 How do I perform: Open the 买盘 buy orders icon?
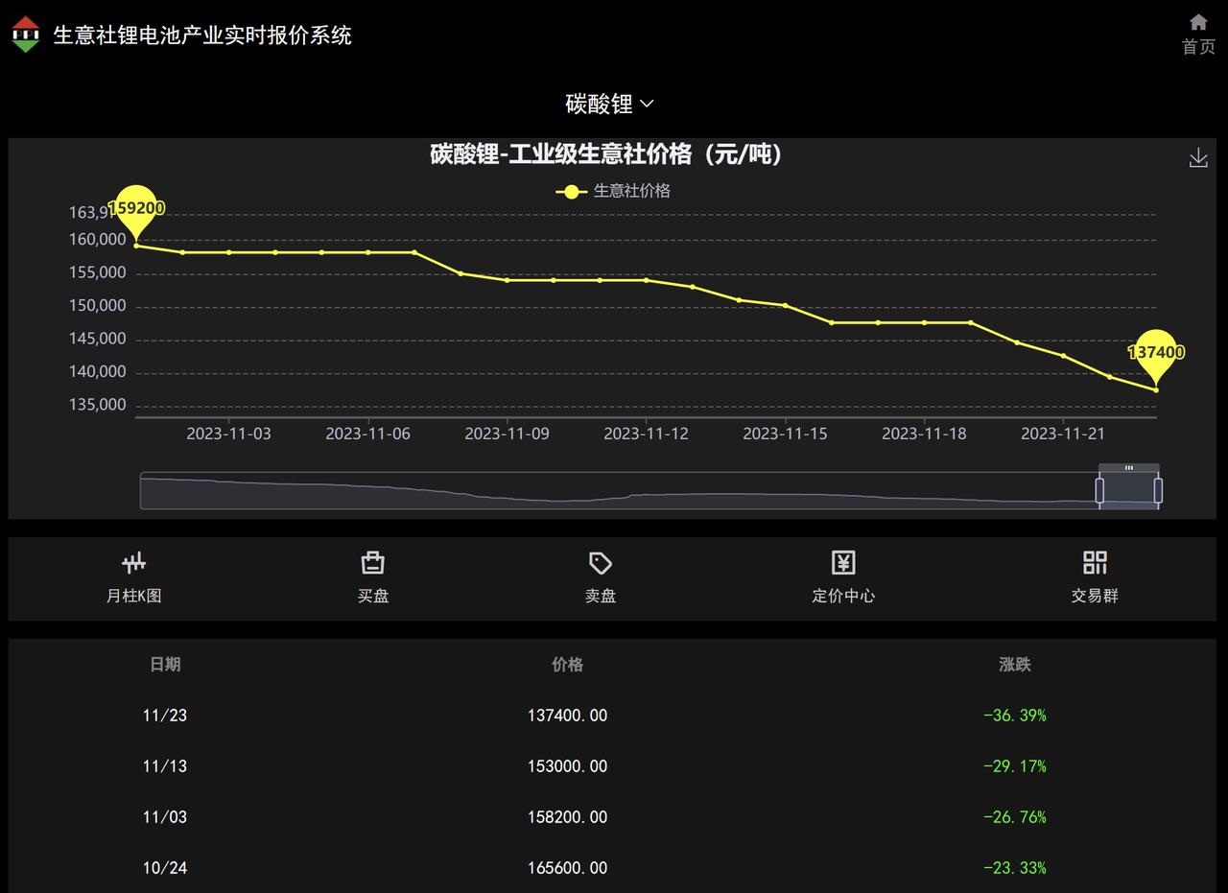(x=373, y=563)
